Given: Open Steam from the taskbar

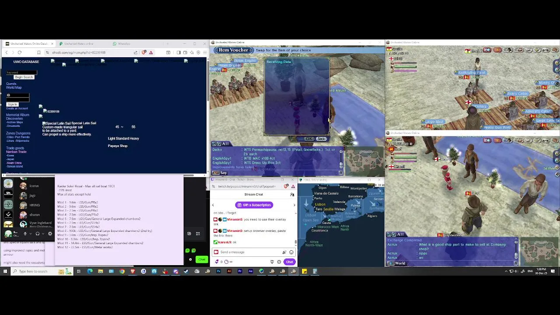Looking at the screenshot, I should tap(186, 271).
